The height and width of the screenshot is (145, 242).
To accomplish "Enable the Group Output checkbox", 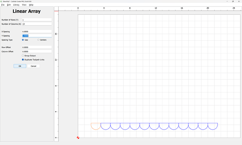I will click(x=23, y=56).
